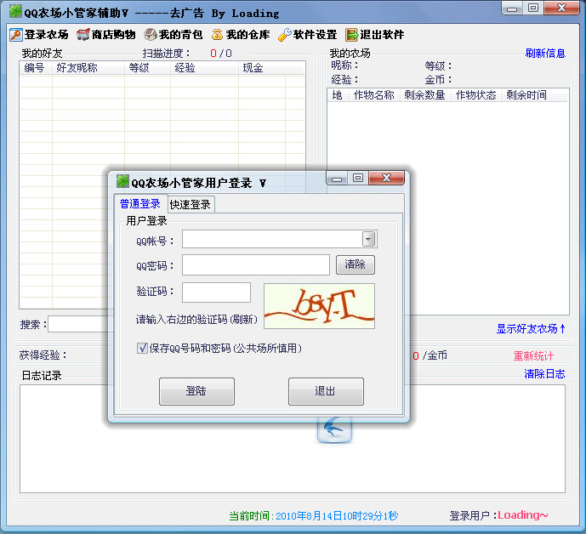Sort friends by 编号 column header
This screenshot has width=586, height=534.
36,68
